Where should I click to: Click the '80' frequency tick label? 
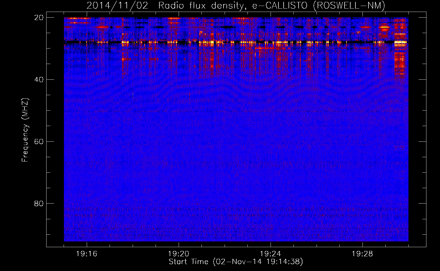pyautogui.click(x=39, y=204)
